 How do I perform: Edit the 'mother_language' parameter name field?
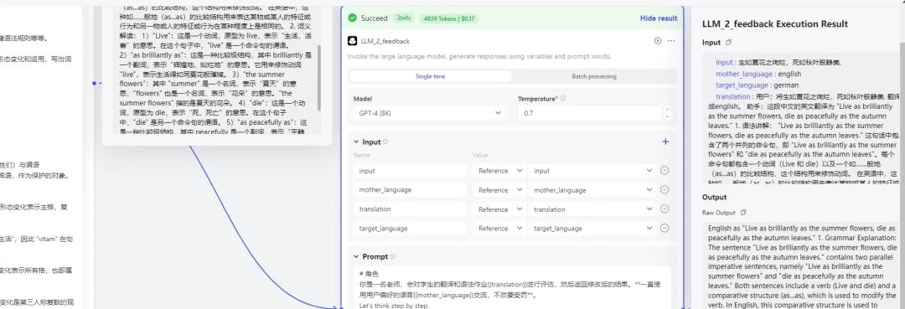[409, 189]
